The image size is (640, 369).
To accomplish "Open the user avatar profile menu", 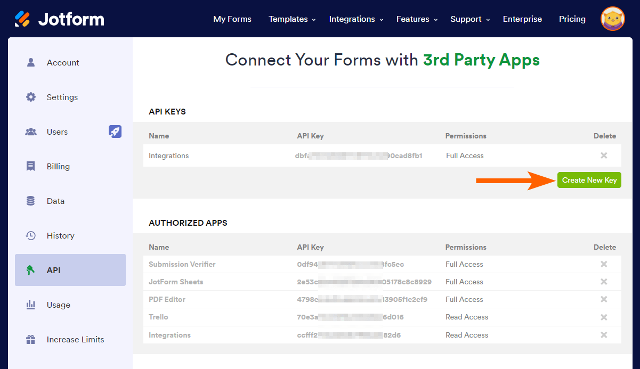I will click(613, 19).
